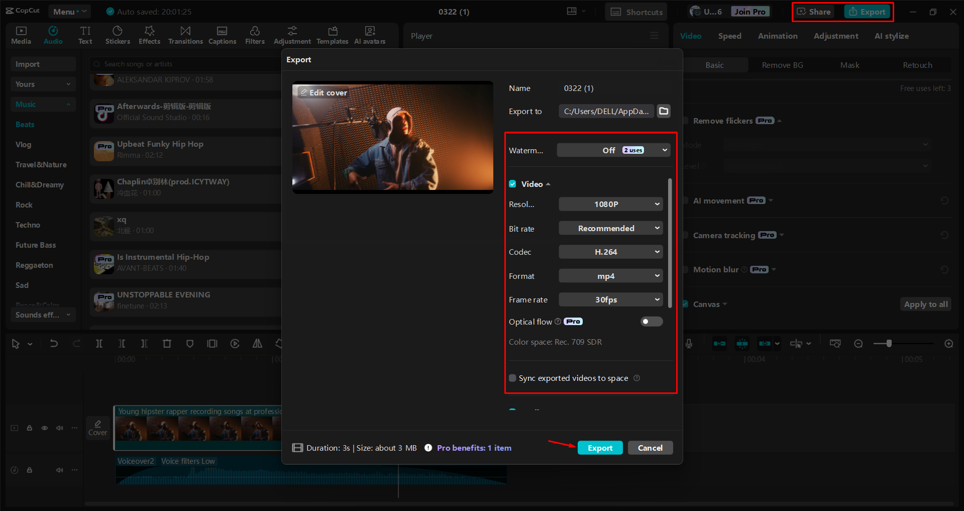Click the Mirror icon in the timeline toolbar
964x511 pixels.
257,344
